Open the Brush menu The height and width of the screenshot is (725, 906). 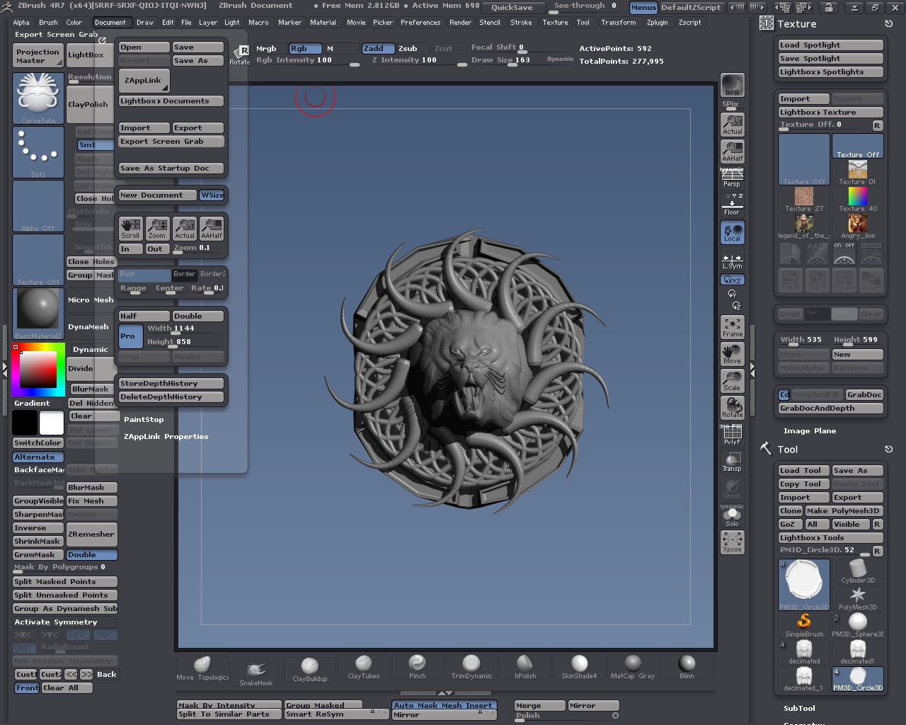(x=48, y=22)
